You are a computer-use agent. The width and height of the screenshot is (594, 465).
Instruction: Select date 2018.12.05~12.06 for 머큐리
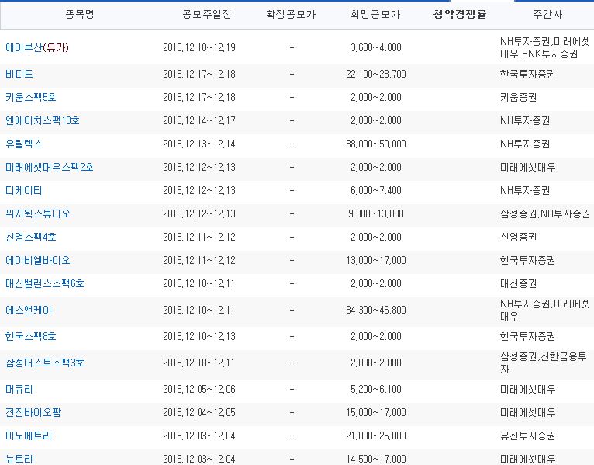click(x=199, y=389)
